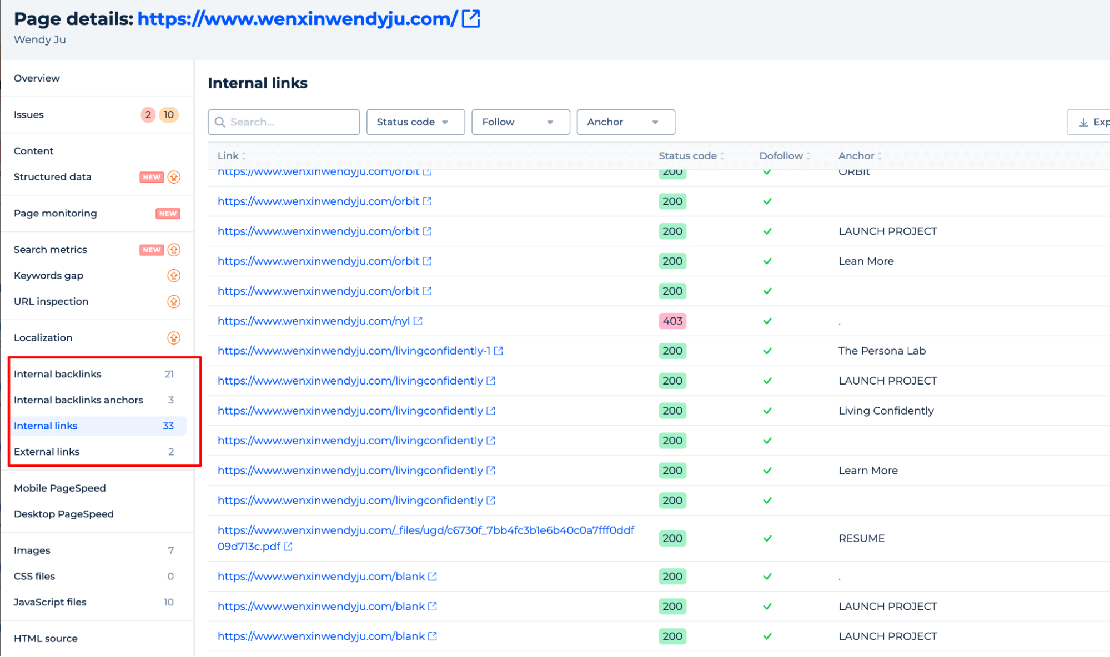Click NEW badge beside Search metrics
Screen dimensions: 1110x657
[x=152, y=250]
